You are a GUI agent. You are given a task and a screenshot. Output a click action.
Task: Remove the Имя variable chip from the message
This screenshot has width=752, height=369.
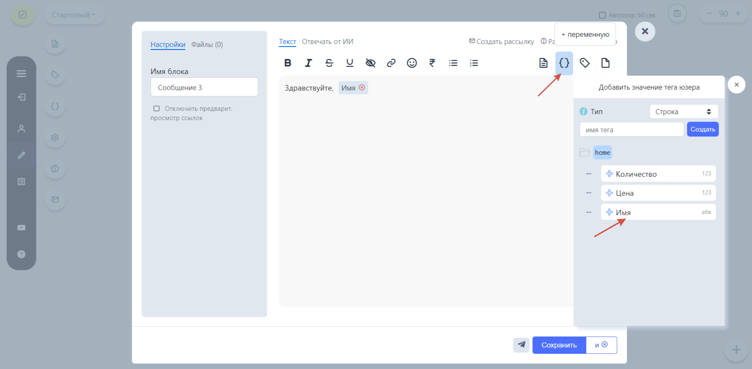[x=362, y=87]
